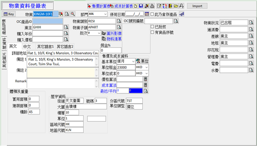The width and height of the screenshot is (257, 146).
Task: Click the first lookup icon right of 物業 code
Action: (x=61, y=14)
